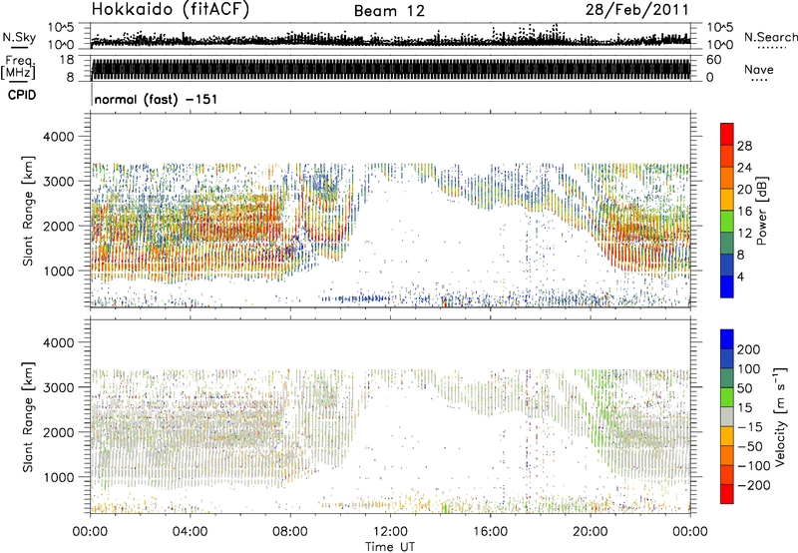
Task: Click the '04:00' time axis tick label
Action: [x=191, y=532]
